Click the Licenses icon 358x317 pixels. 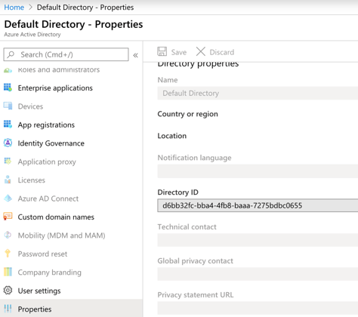coord(8,180)
